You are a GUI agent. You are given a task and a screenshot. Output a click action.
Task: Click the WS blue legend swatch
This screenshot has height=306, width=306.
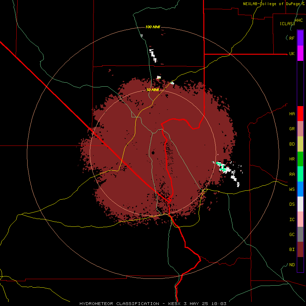[300, 189]
